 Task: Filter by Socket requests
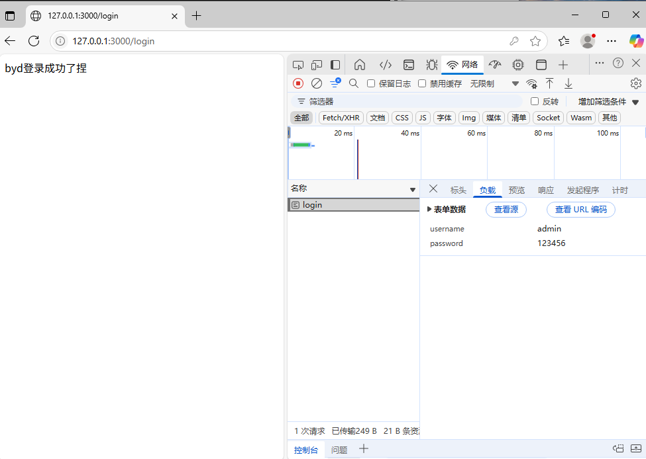pos(549,118)
